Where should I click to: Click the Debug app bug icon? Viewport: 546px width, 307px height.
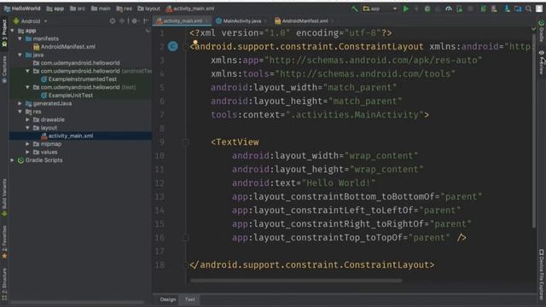[427, 9]
